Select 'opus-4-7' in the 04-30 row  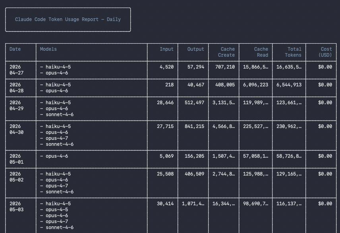[x=57, y=138]
